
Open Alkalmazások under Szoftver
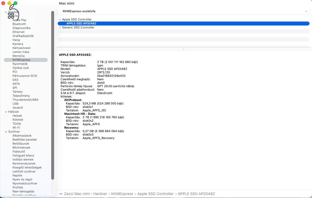[22, 136]
